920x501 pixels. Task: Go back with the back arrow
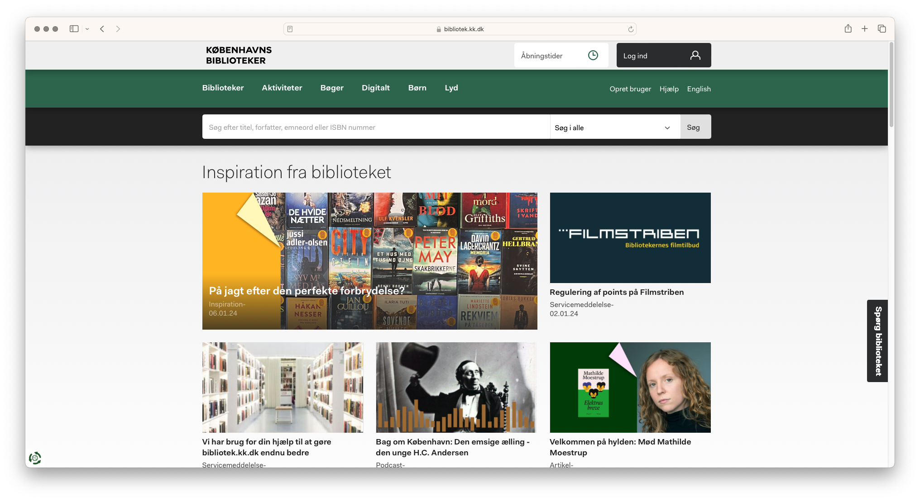102,29
